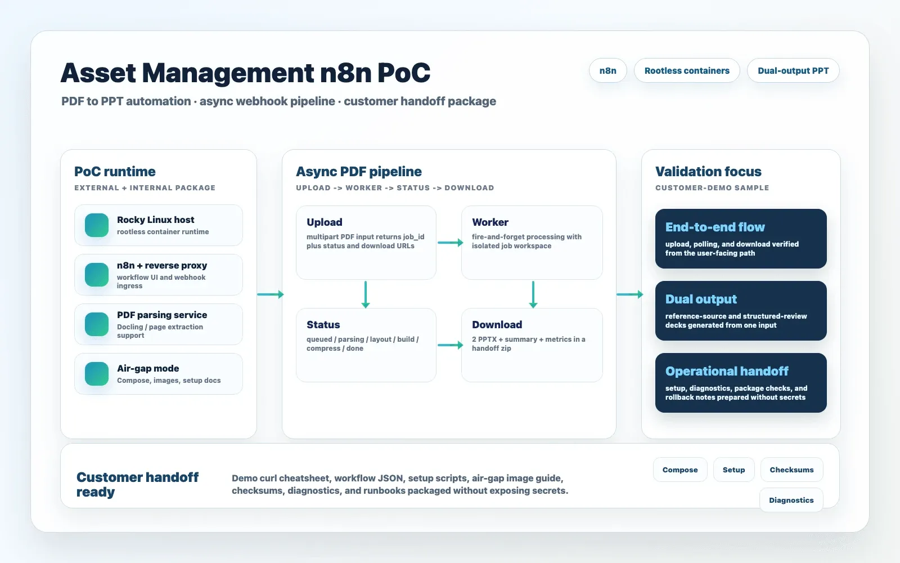
Task: Click the "Async PDF pipeline" heading
Action: (x=359, y=172)
